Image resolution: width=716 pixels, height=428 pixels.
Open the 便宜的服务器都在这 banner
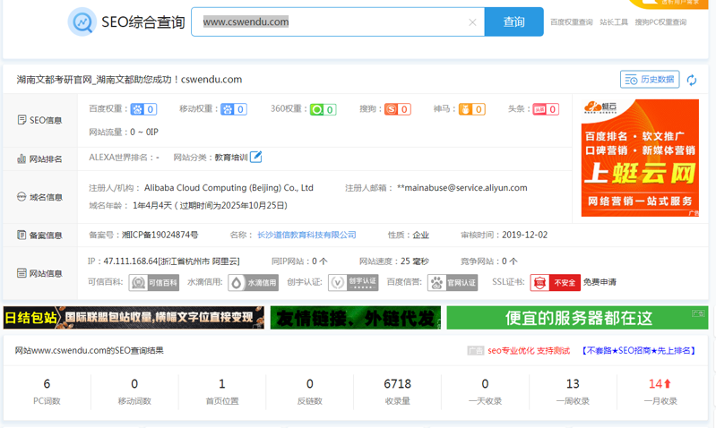click(x=577, y=318)
